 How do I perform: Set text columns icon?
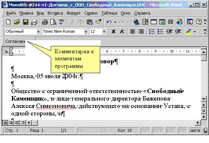(170, 22)
